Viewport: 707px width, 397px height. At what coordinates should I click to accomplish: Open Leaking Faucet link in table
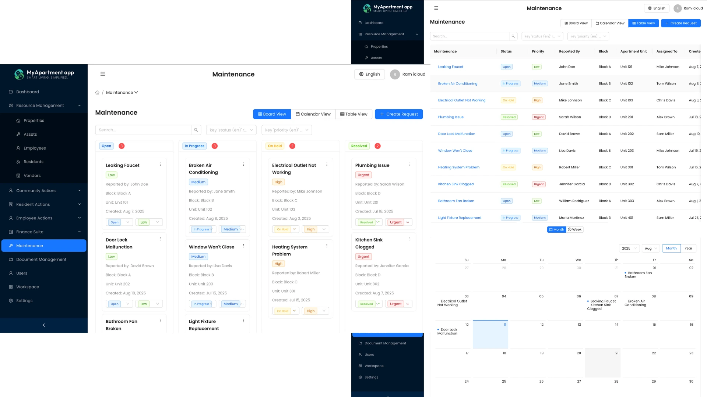(451, 67)
